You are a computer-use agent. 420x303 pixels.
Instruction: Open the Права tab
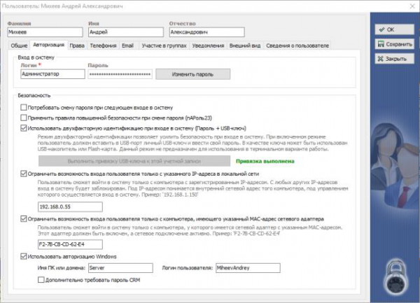pyautogui.click(x=77, y=45)
